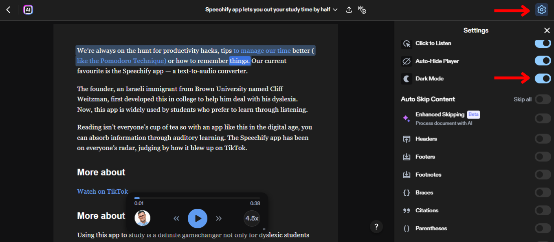Screen dimensions: 554x242
Task: Click the first "More about" heading
Action: click(101, 172)
